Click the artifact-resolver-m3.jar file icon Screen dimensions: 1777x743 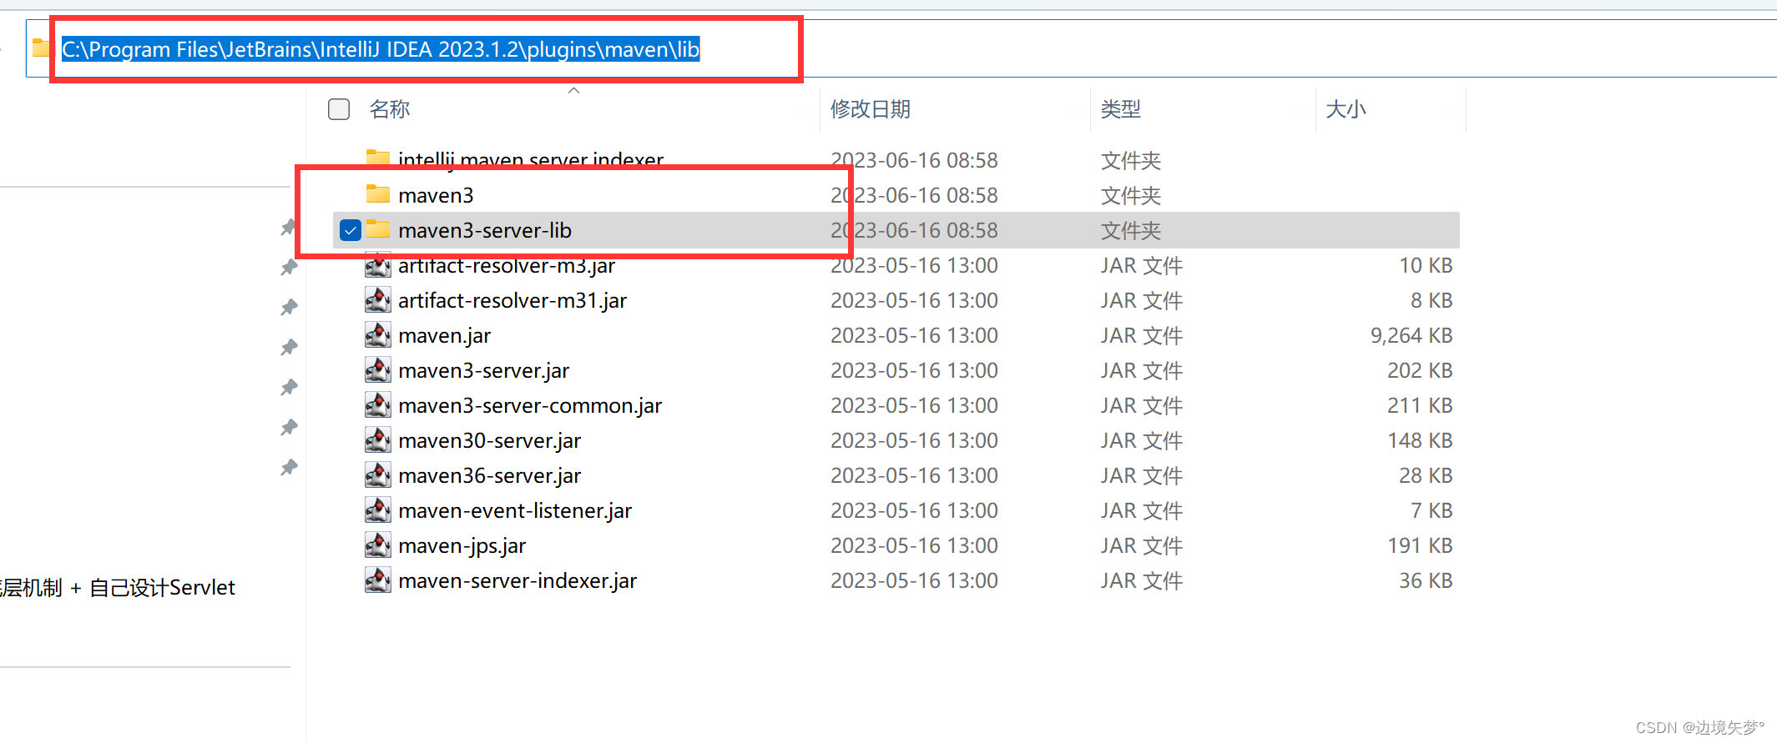point(378,265)
